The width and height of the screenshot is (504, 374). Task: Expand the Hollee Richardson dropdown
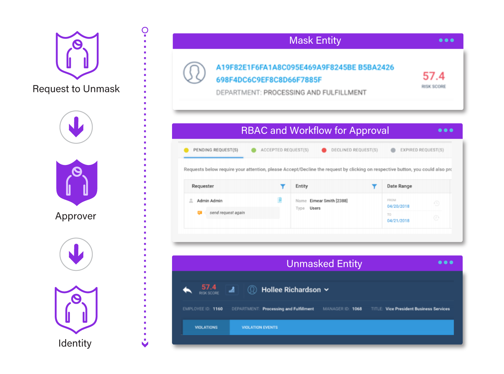coord(326,290)
